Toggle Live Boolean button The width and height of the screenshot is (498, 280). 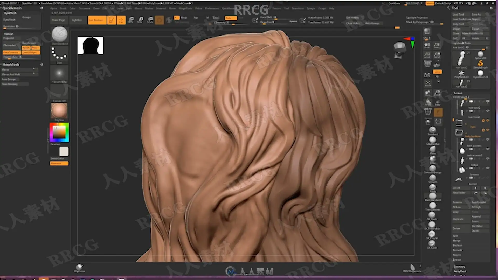(97, 20)
